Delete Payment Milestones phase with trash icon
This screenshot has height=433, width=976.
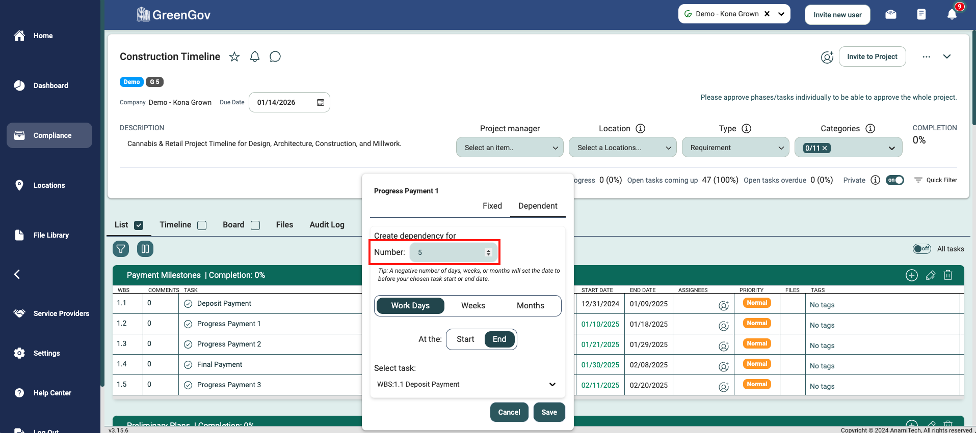click(x=948, y=275)
